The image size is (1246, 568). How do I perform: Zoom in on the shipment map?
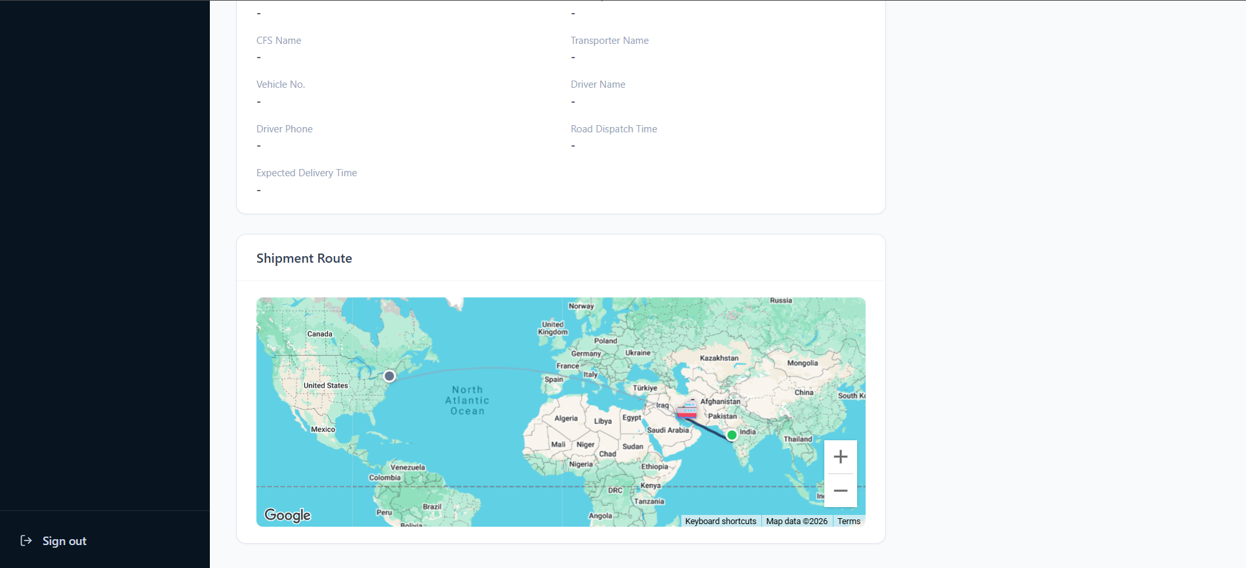840,457
